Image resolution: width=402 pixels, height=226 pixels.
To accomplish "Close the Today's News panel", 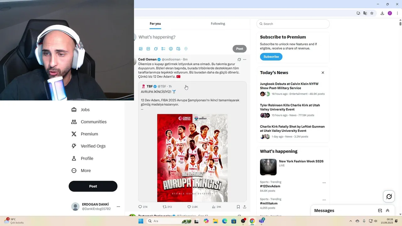I will tap(323, 73).
